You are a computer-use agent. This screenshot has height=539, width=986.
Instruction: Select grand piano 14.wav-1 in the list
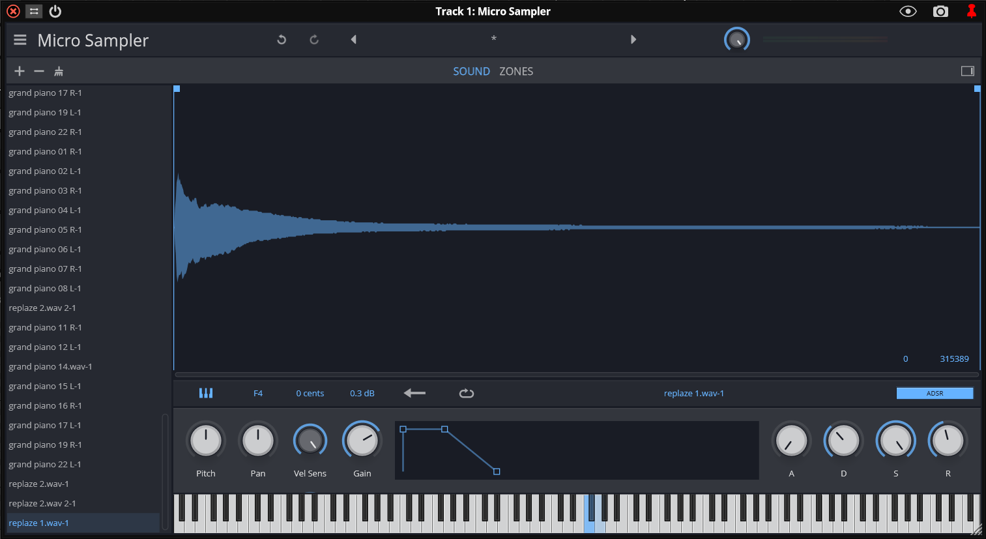pos(50,367)
